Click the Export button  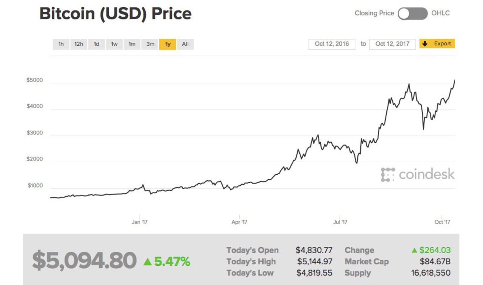click(437, 43)
